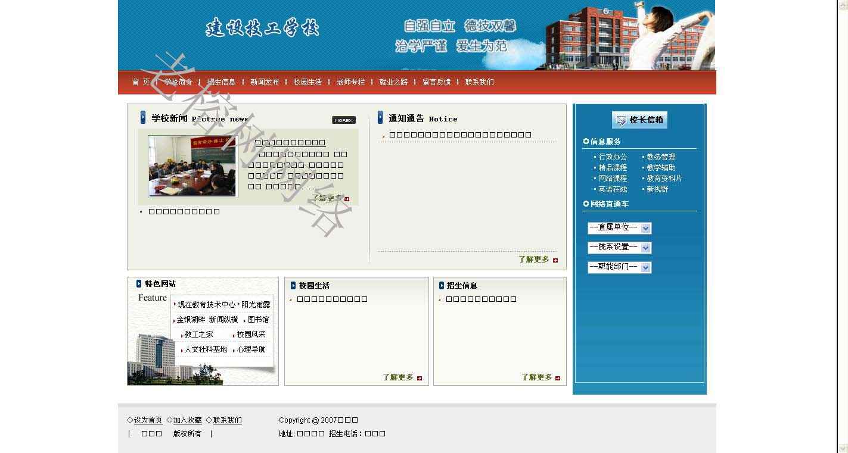Open the 职能部门 dropdown menu
Image resolution: width=848 pixels, height=453 pixels.
pyautogui.click(x=646, y=267)
